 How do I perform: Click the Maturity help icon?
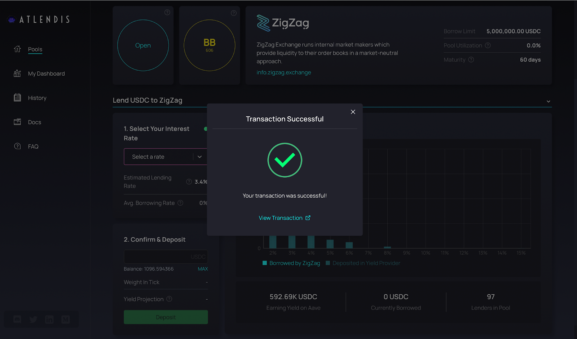click(471, 60)
